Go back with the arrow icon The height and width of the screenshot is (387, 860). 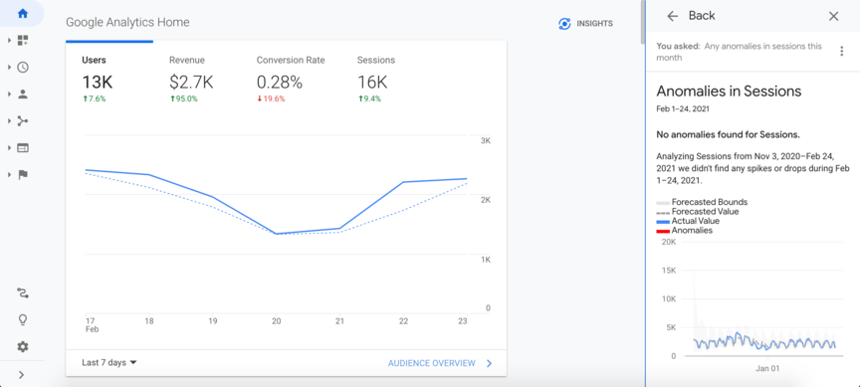pos(673,16)
